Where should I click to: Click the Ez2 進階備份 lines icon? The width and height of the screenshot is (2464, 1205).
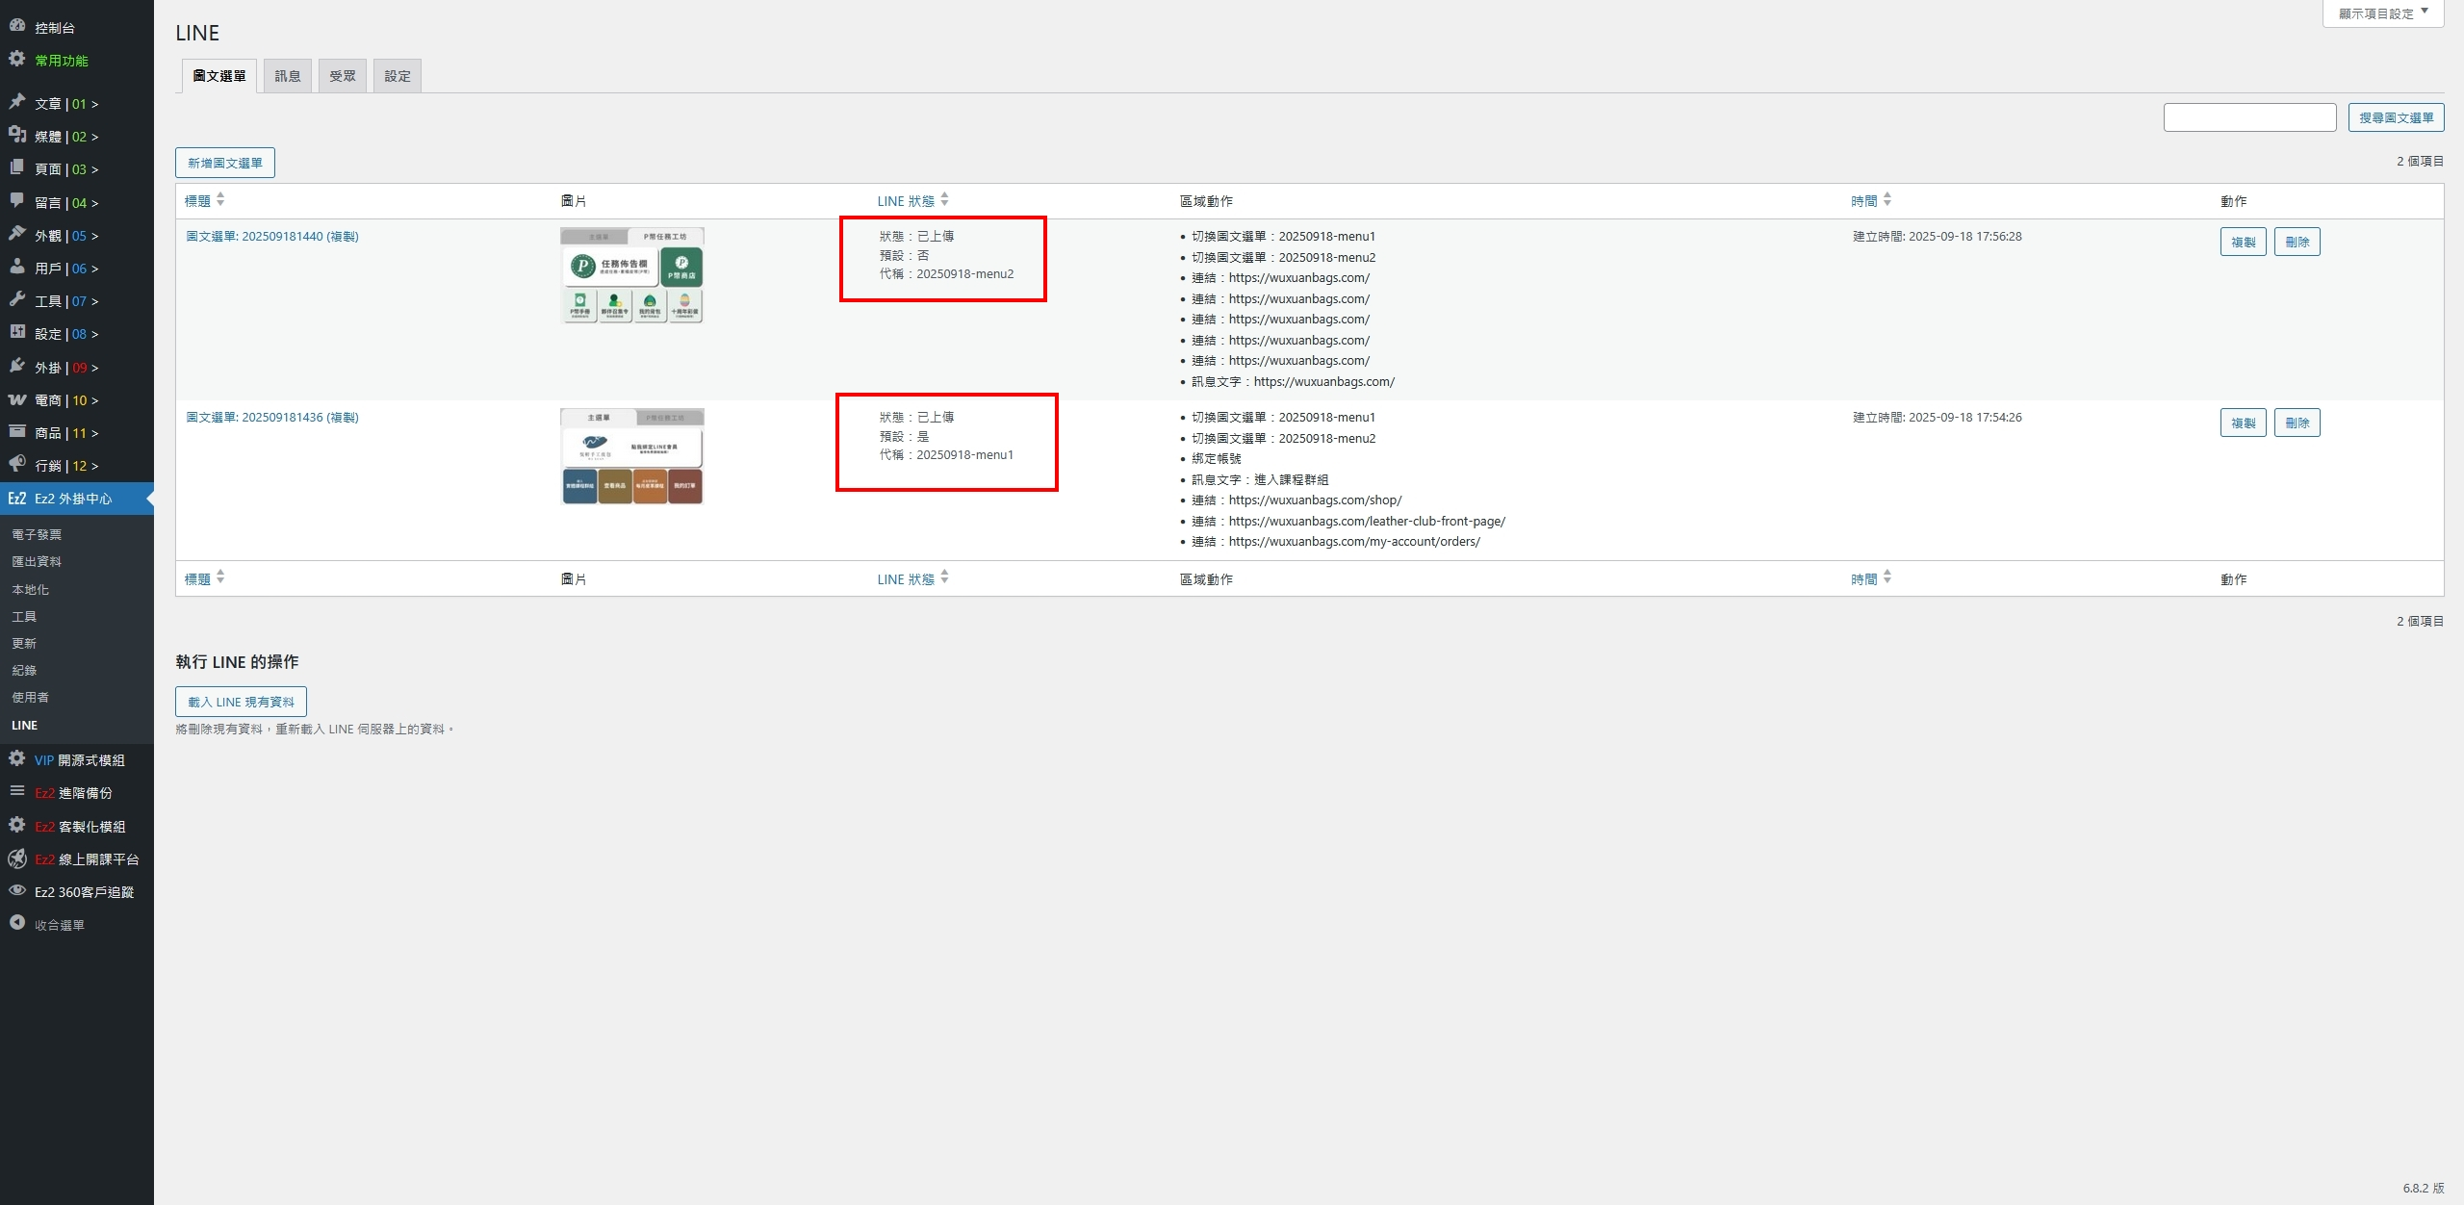16,791
